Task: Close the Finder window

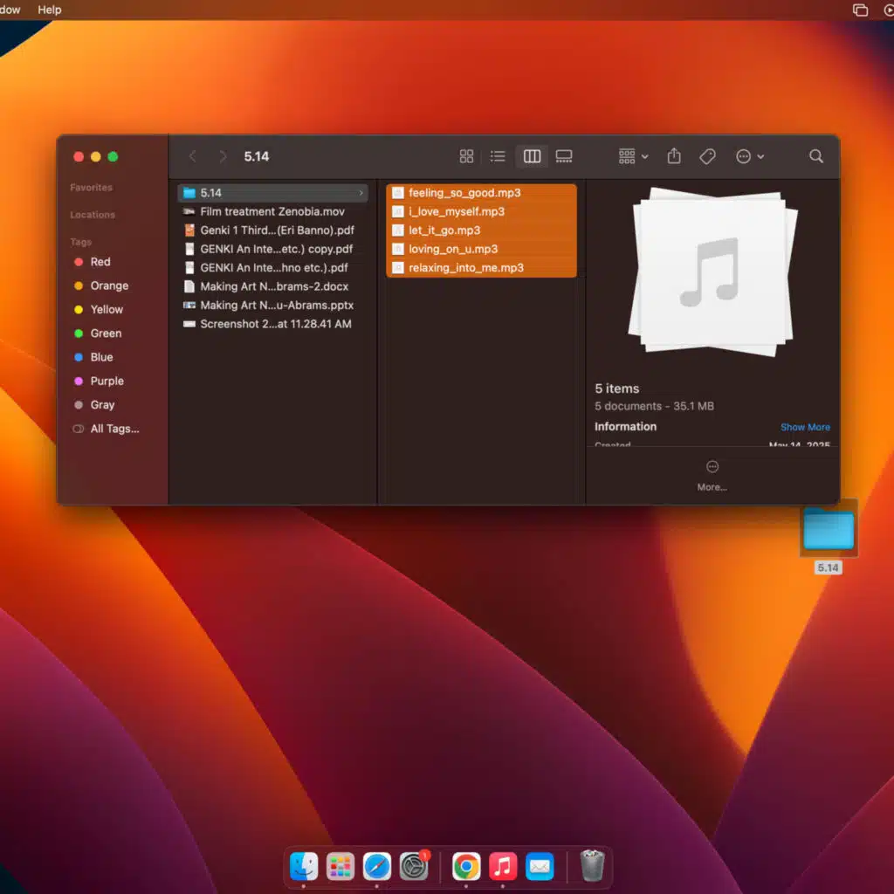Action: [x=79, y=157]
